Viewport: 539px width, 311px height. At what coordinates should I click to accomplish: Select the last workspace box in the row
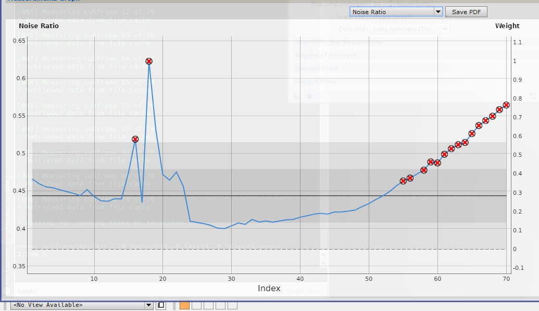[233, 305]
